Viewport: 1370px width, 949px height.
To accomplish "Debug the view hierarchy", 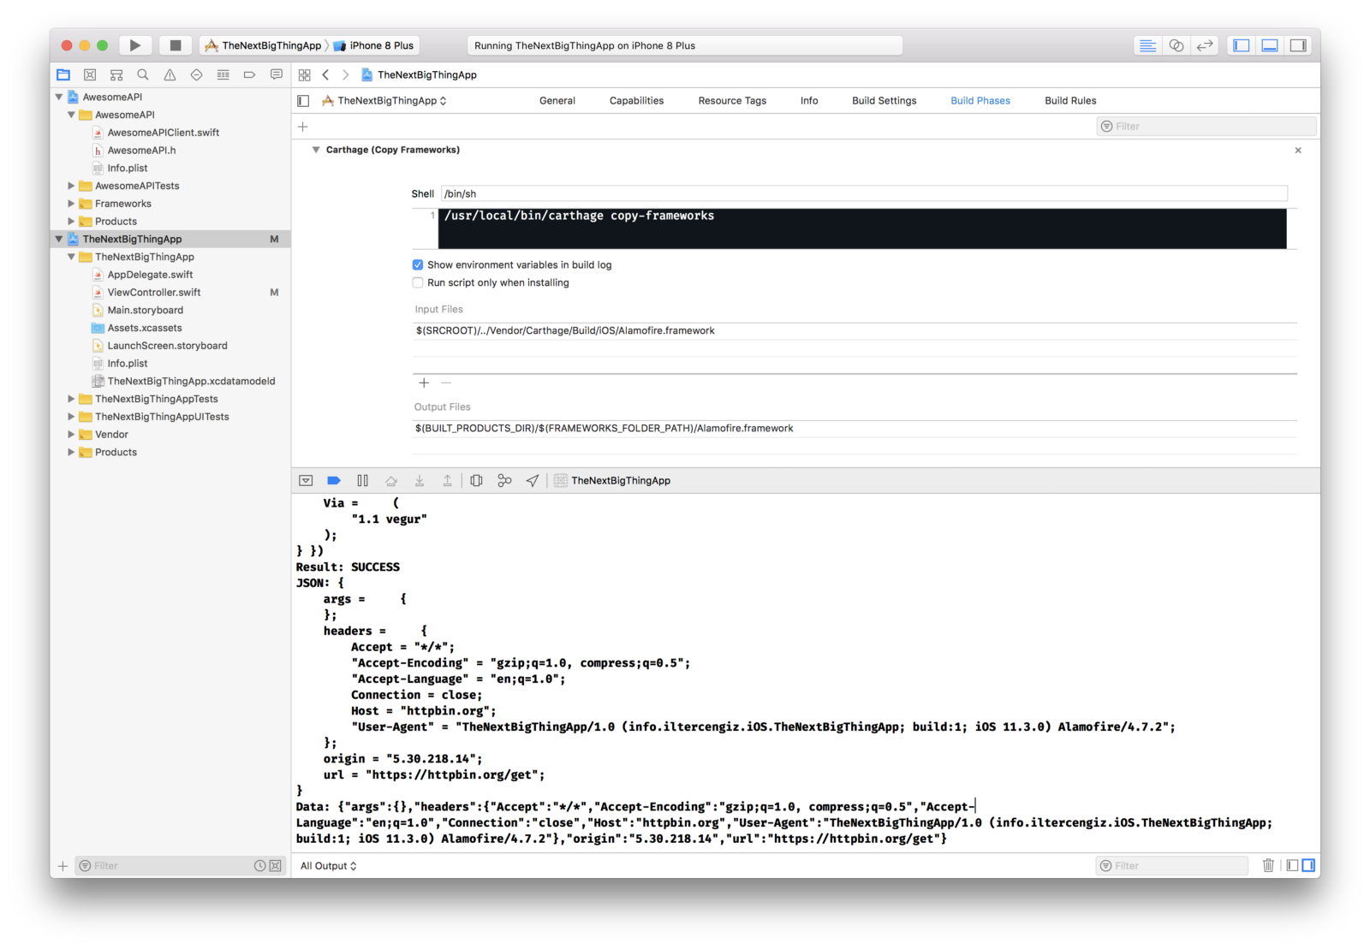I will (x=476, y=480).
